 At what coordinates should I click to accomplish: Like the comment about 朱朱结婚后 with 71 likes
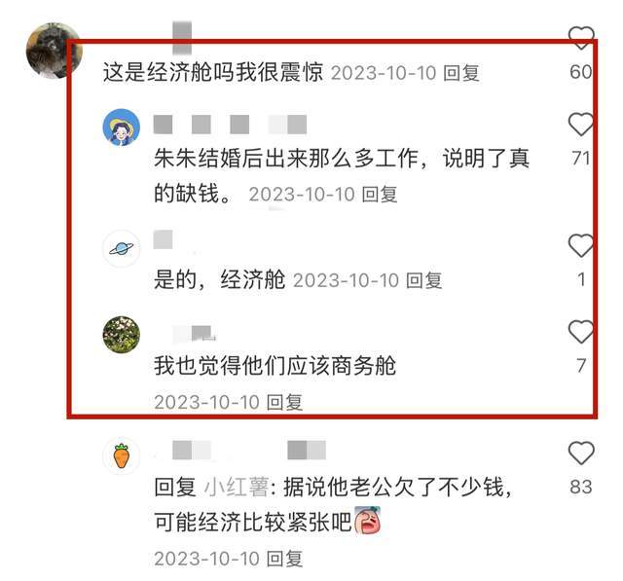pos(581,125)
